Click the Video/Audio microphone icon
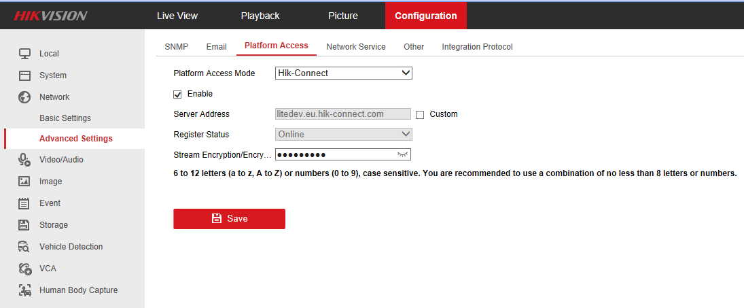This screenshot has height=308, width=744. pyautogui.click(x=24, y=160)
